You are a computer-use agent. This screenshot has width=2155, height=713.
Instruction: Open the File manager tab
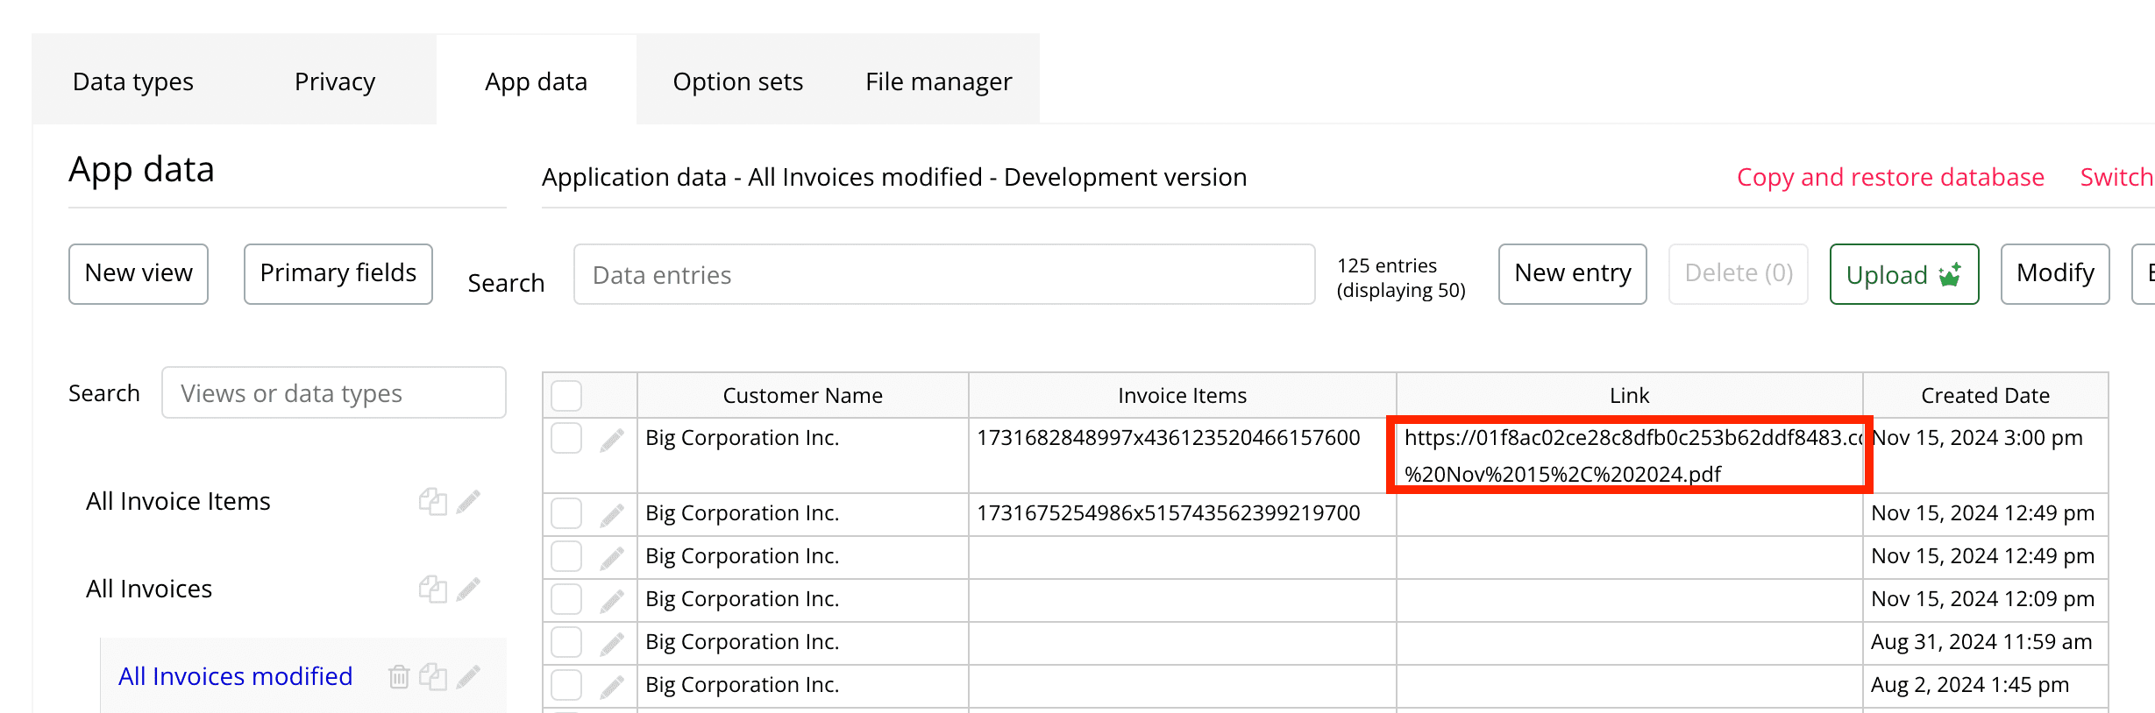pyautogui.click(x=938, y=81)
